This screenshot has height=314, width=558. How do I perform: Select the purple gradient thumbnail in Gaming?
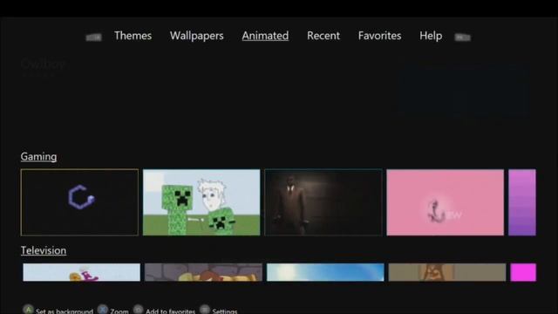pos(522,202)
